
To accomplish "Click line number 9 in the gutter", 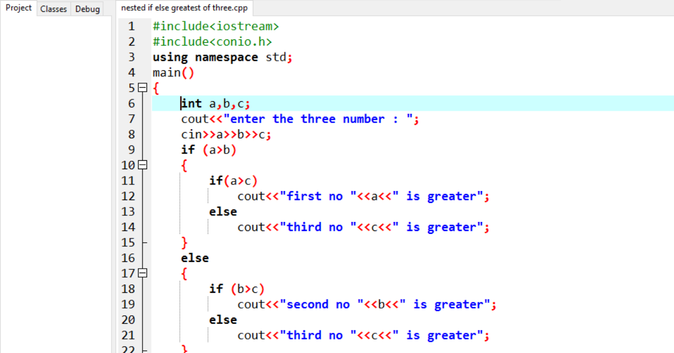I will 131,150.
